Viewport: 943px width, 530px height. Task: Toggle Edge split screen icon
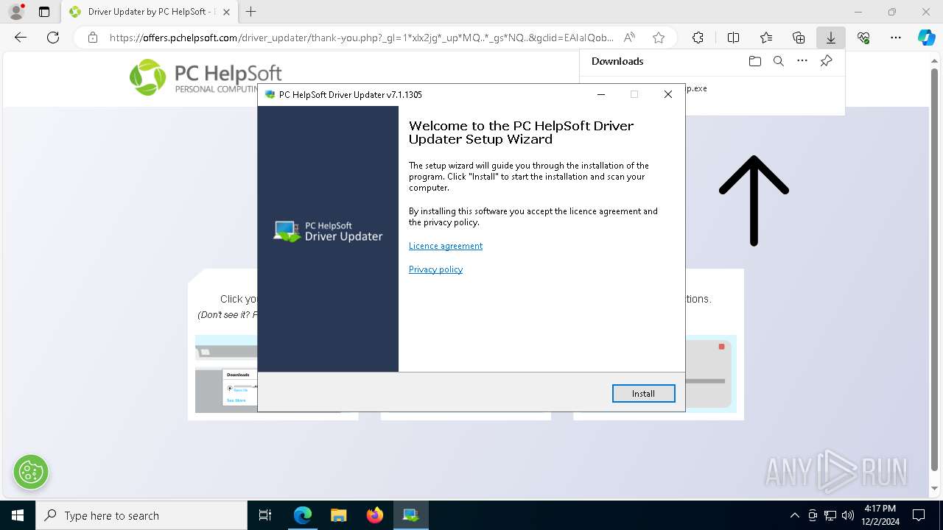coord(733,38)
